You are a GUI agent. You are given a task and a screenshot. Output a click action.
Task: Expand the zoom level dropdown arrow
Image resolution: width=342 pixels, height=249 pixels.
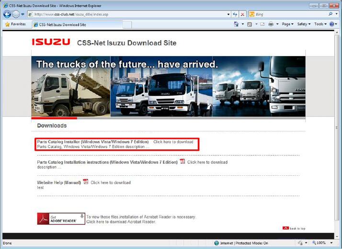coord(331,243)
